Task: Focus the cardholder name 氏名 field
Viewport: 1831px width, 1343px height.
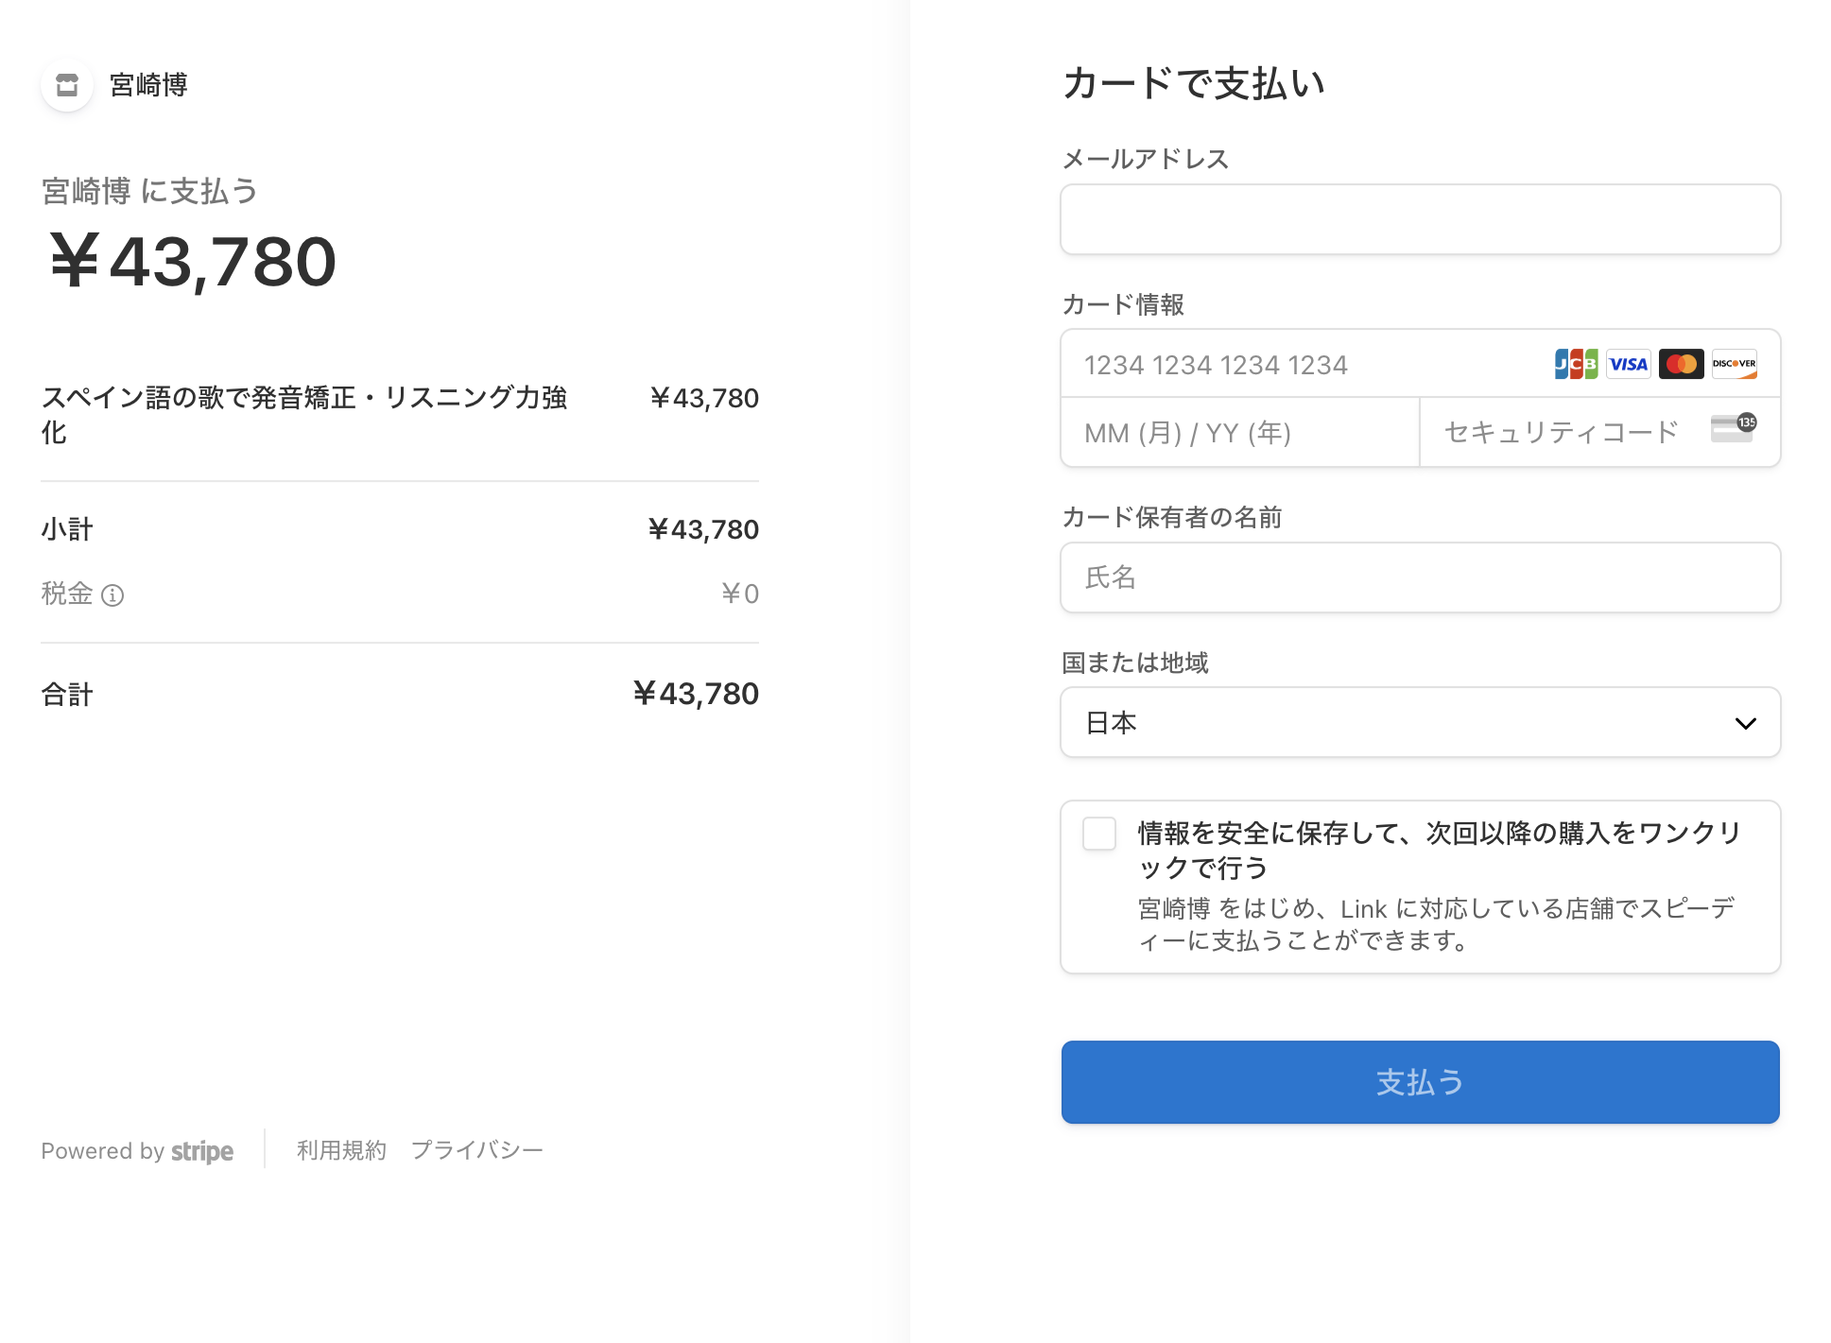Action: pos(1421,577)
